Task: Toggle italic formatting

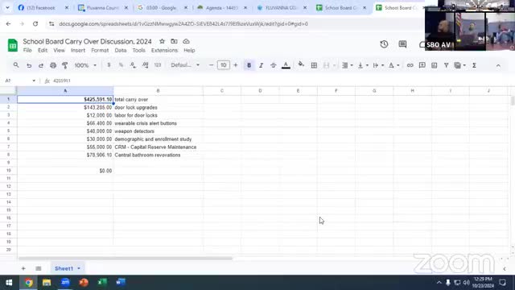Action: click(261, 65)
